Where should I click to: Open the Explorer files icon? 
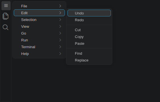5,16
